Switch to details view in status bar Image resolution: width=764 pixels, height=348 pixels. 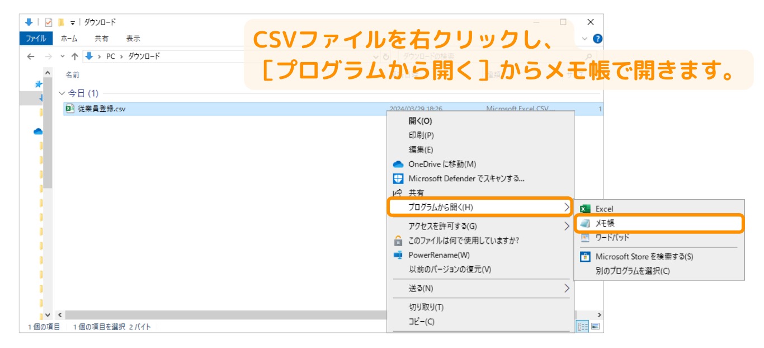tap(583, 327)
